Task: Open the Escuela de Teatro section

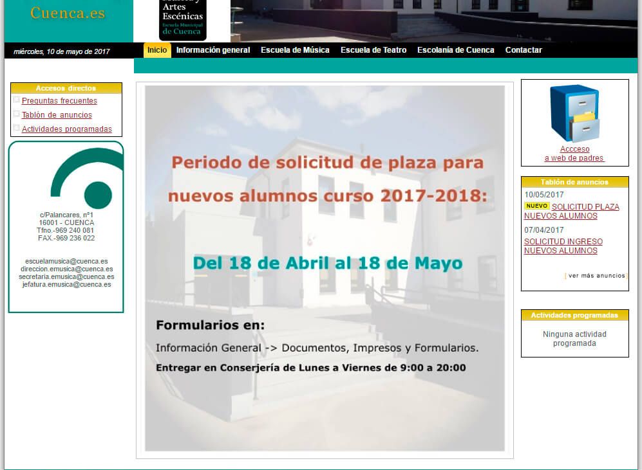Action: pos(373,50)
